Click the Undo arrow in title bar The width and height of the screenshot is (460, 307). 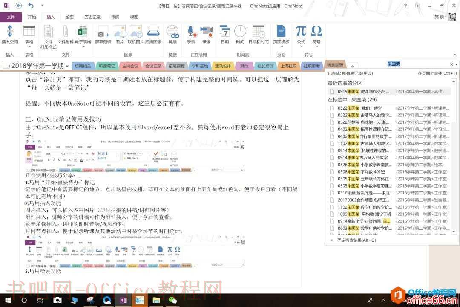click(31, 6)
